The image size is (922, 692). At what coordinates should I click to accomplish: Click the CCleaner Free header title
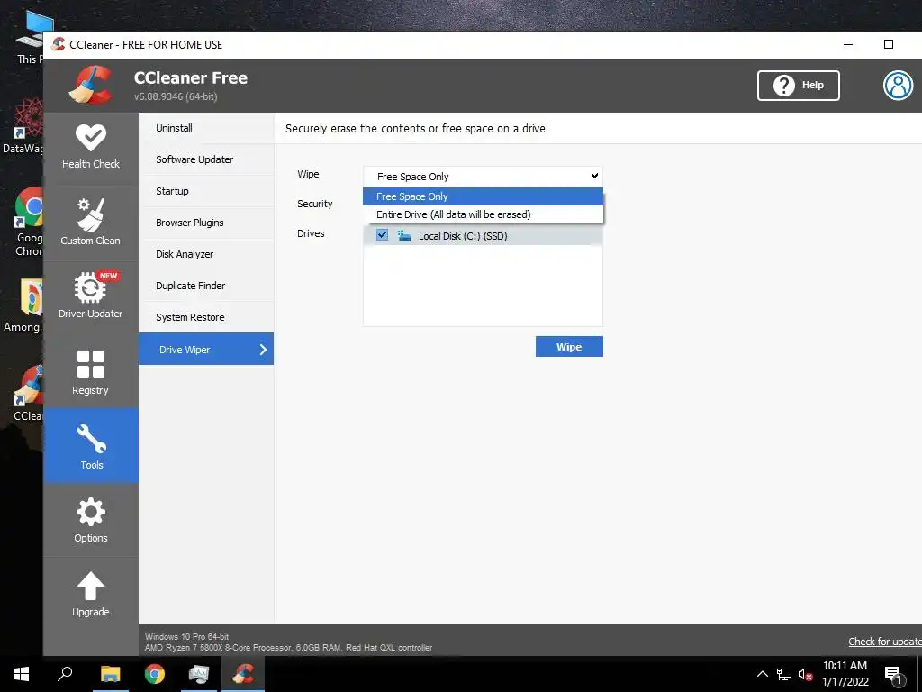pyautogui.click(x=191, y=77)
